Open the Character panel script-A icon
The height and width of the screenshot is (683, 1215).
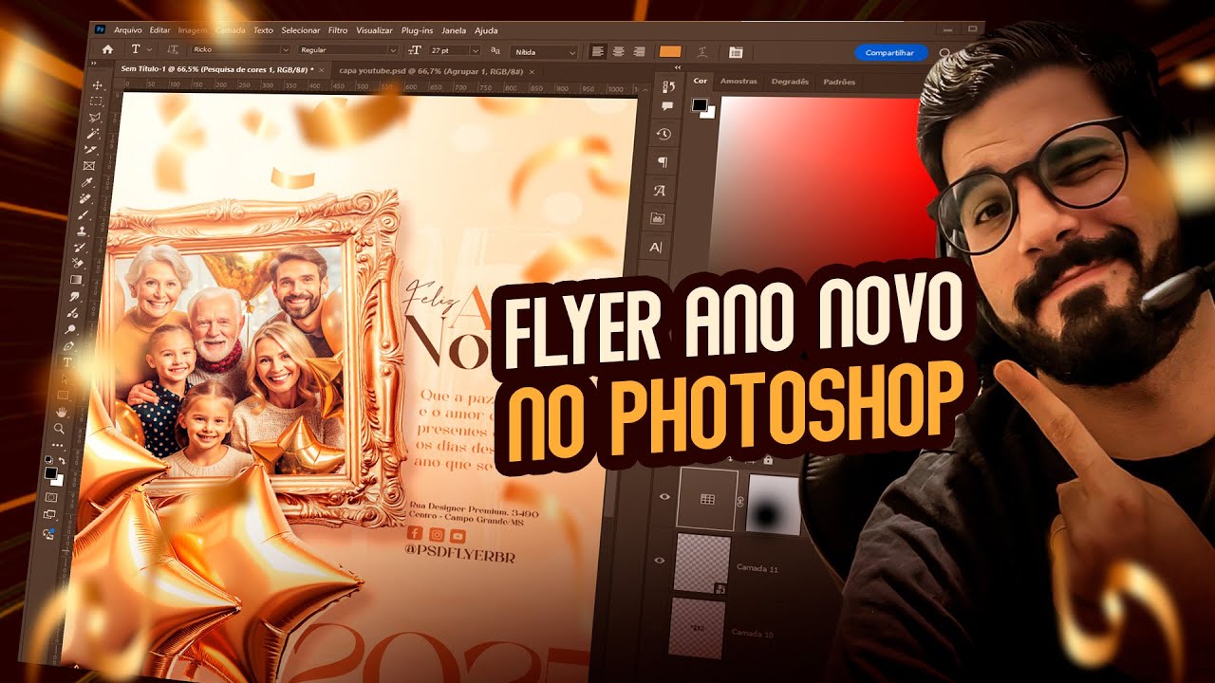(660, 191)
